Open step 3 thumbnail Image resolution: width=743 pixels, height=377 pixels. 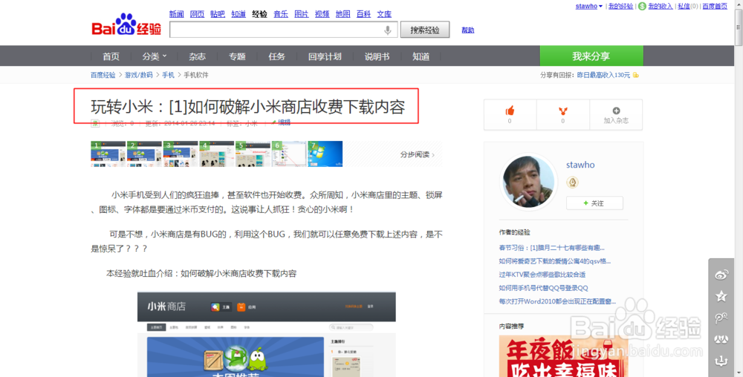point(181,154)
